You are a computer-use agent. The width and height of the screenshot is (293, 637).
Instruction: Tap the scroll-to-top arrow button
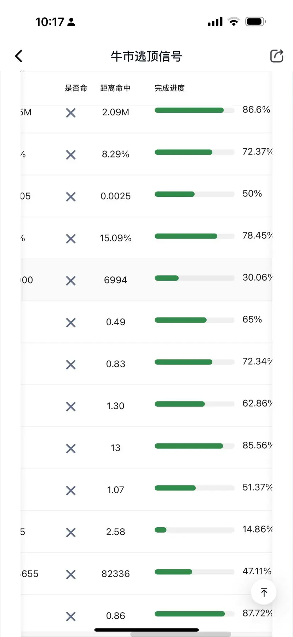pyautogui.click(x=264, y=592)
